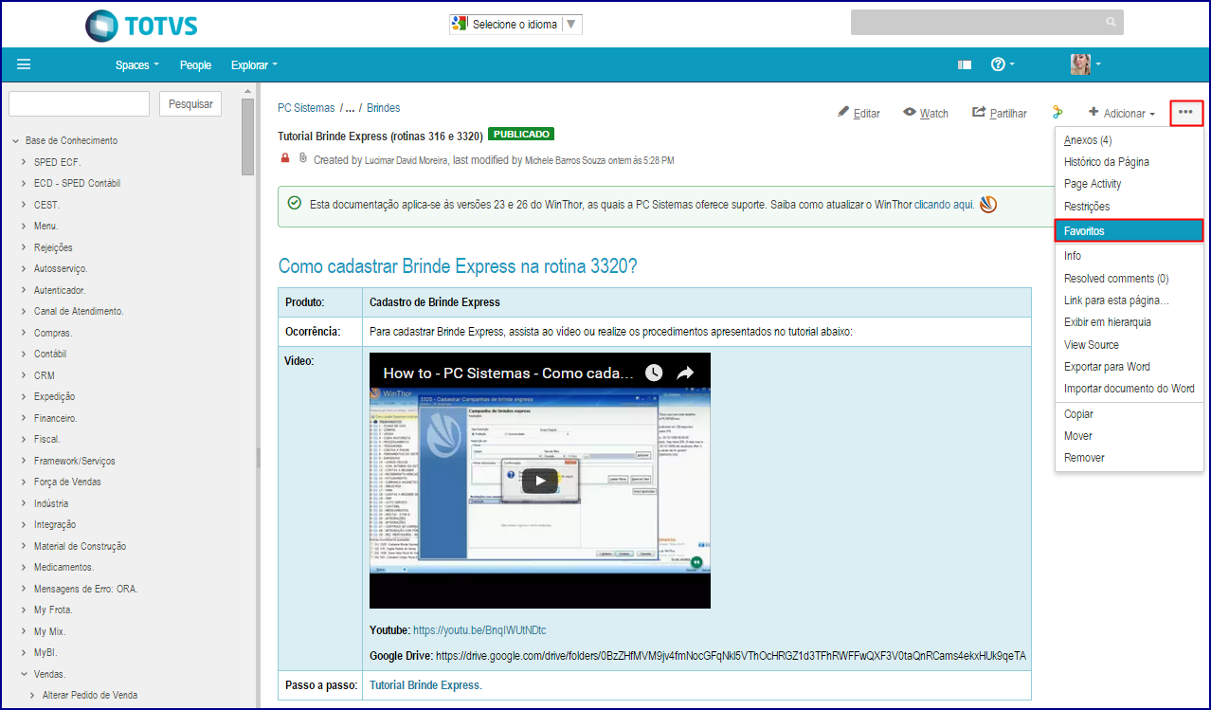Image resolution: width=1211 pixels, height=710 pixels.
Task: Open the Tutorial Brinde Express link
Action: point(425,685)
